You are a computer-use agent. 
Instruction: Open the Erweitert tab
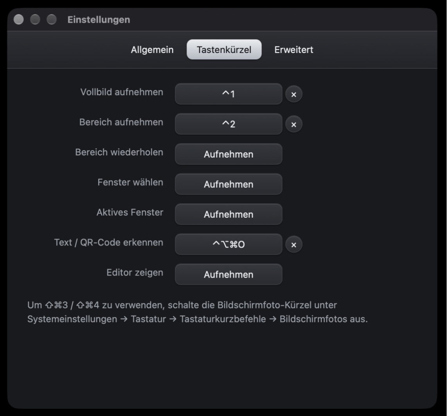pyautogui.click(x=294, y=50)
